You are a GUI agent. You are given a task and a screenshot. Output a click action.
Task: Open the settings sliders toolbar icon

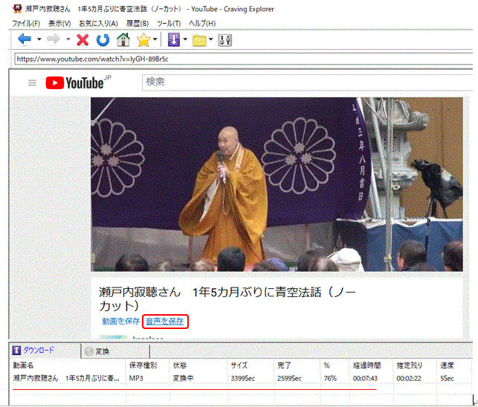click(225, 40)
